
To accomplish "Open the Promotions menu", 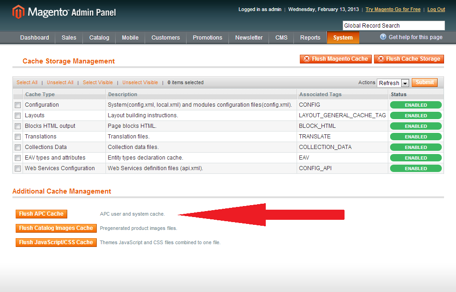I will click(207, 38).
